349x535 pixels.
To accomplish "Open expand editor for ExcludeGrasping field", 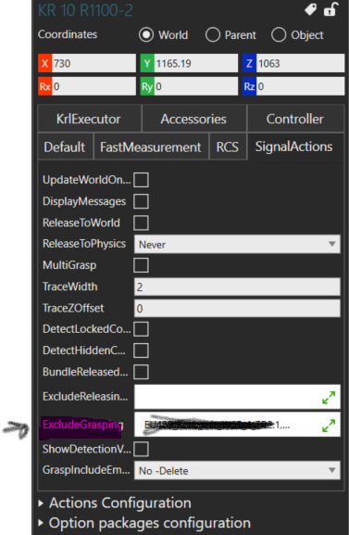I will coord(329,425).
